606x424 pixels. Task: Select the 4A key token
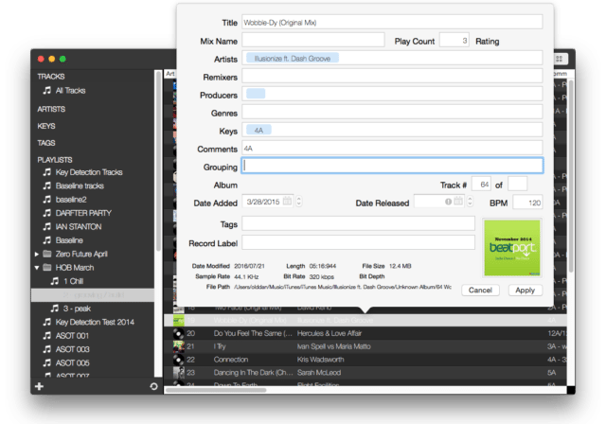[x=258, y=131]
